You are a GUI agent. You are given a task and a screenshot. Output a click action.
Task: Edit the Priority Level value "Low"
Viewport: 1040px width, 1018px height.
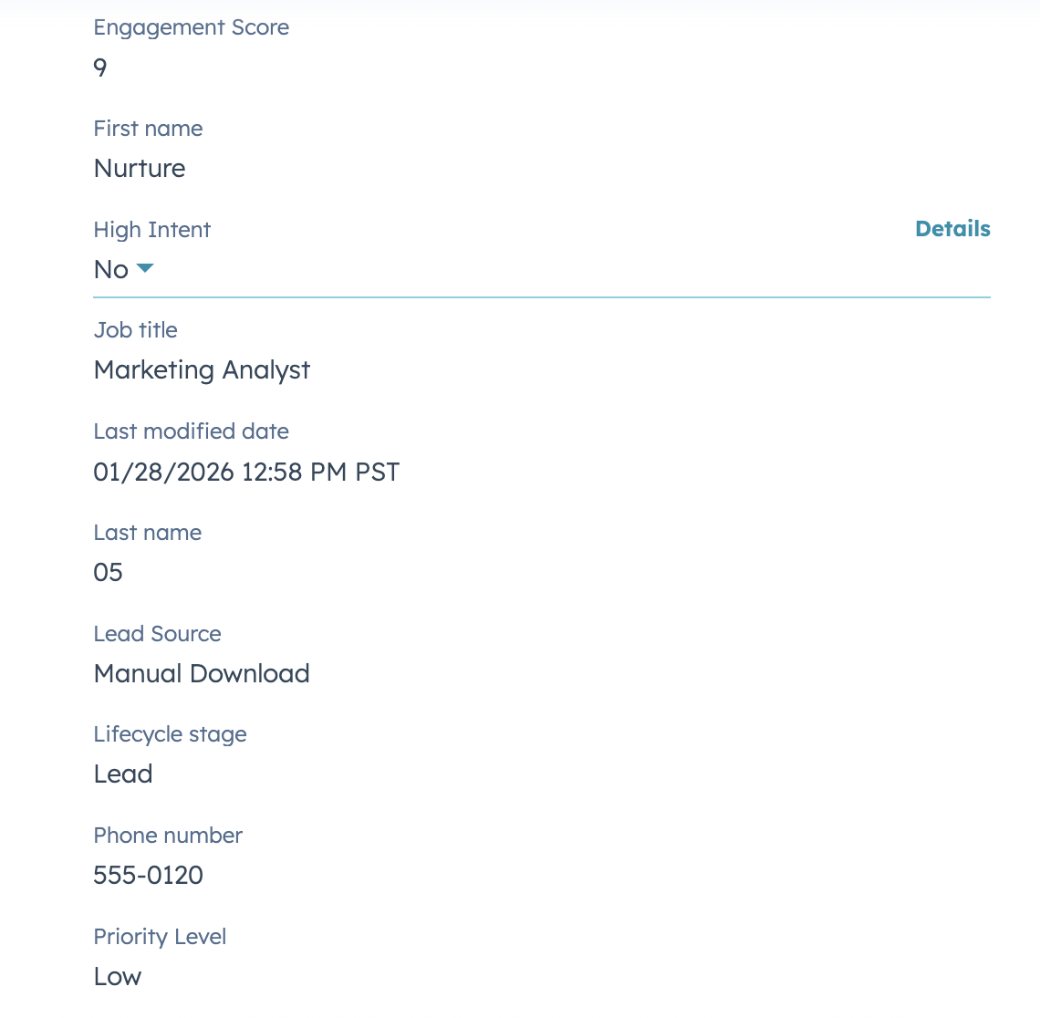point(117,976)
